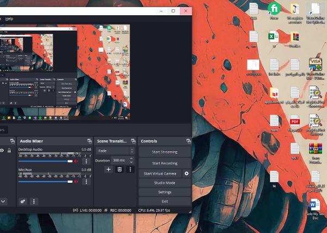Mute the Desktop Audio speaker icon

coord(76,161)
